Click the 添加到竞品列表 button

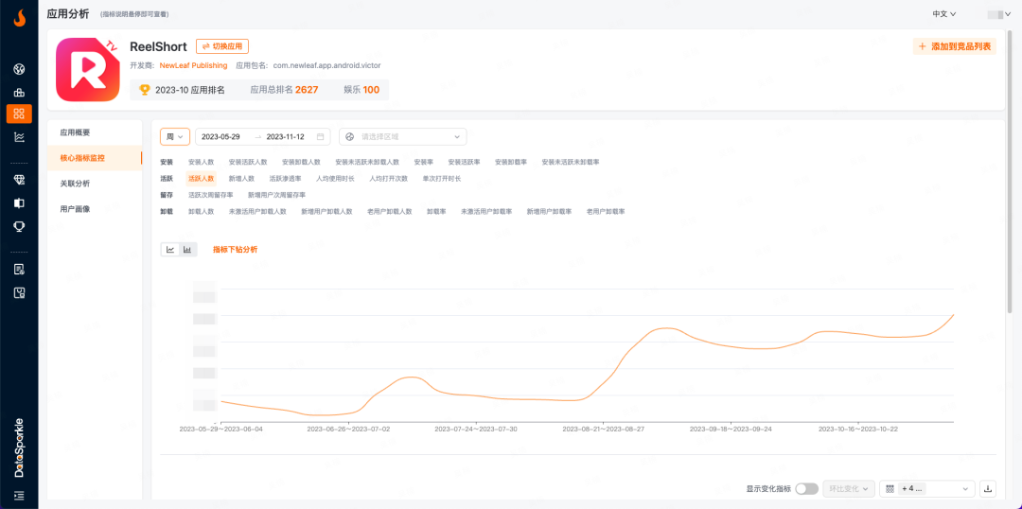pos(955,46)
